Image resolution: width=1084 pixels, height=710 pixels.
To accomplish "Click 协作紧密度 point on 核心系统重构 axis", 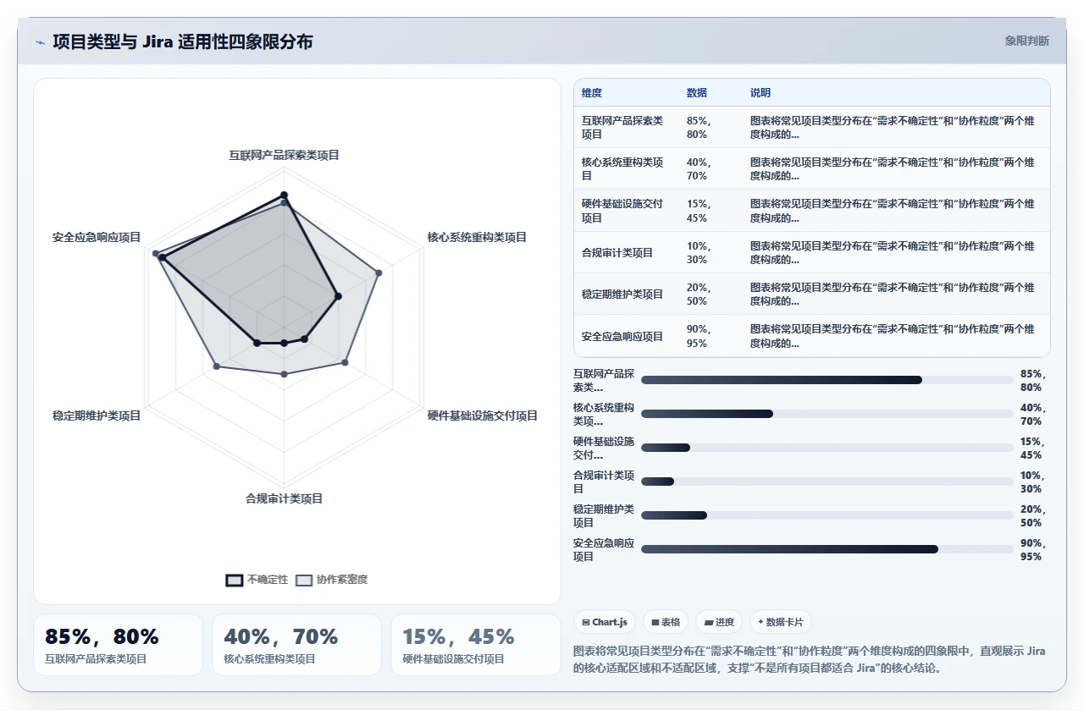I will pos(379,272).
